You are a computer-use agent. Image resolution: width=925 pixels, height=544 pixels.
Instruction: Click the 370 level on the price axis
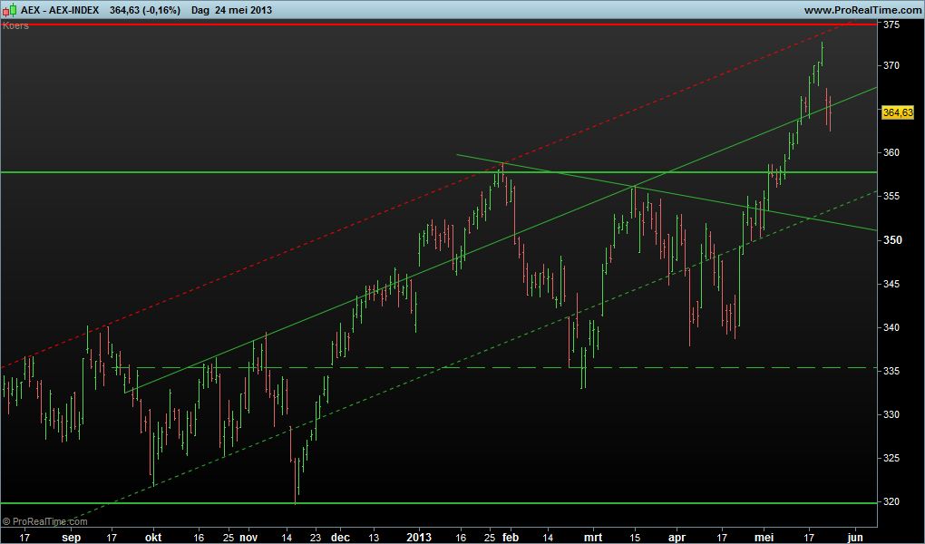(x=891, y=66)
